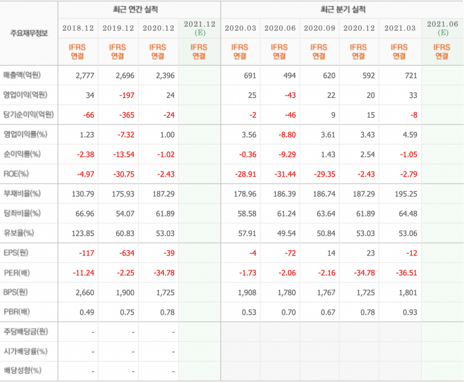This screenshot has height=383, width=464.
Task: Click quarterly revenue value 721
Action: [411, 76]
